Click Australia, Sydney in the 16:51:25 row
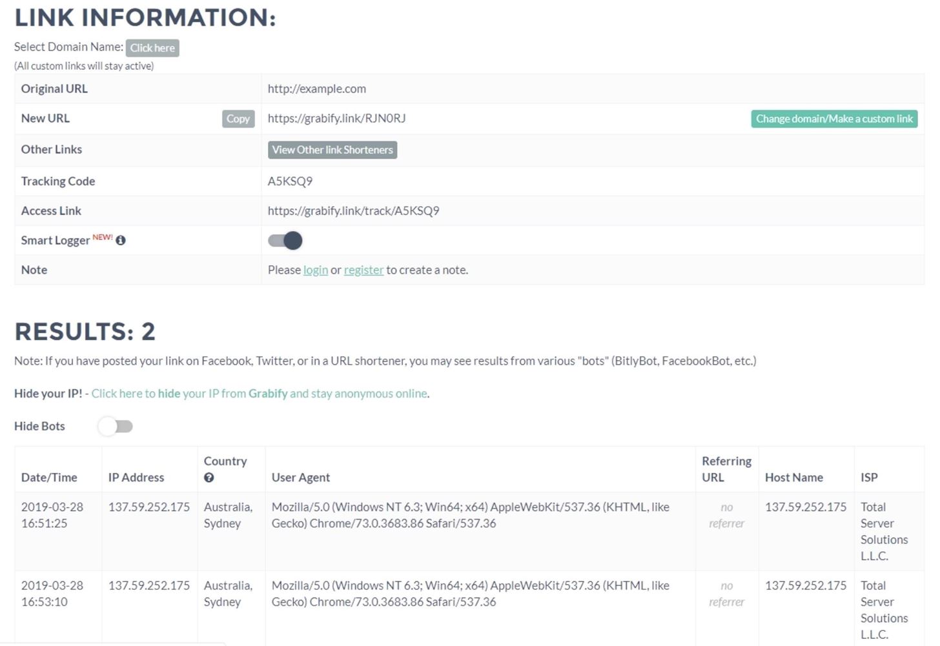 (229, 515)
